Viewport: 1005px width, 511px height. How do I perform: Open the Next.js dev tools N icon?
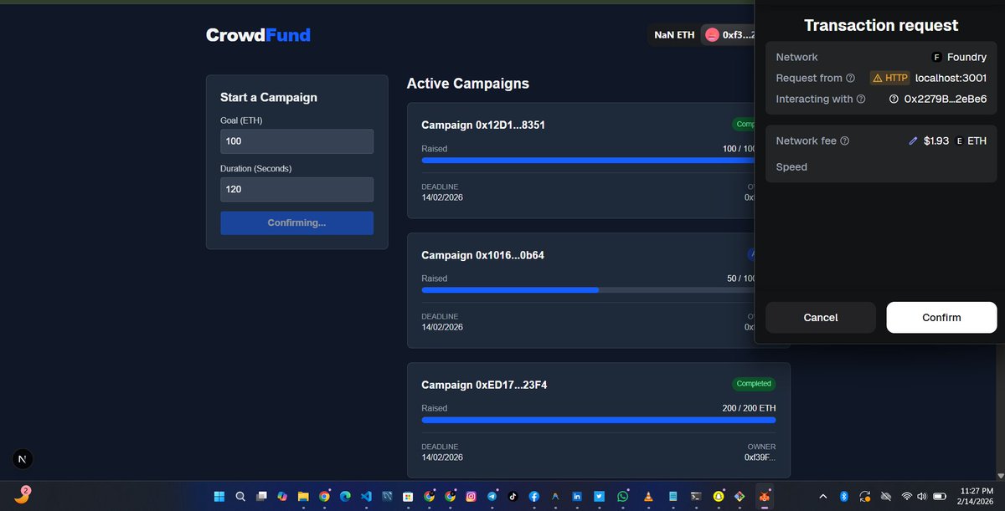click(x=23, y=458)
